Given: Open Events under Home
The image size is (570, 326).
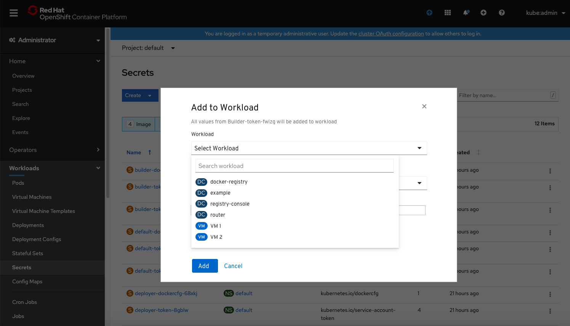Looking at the screenshot, I should tap(20, 132).
